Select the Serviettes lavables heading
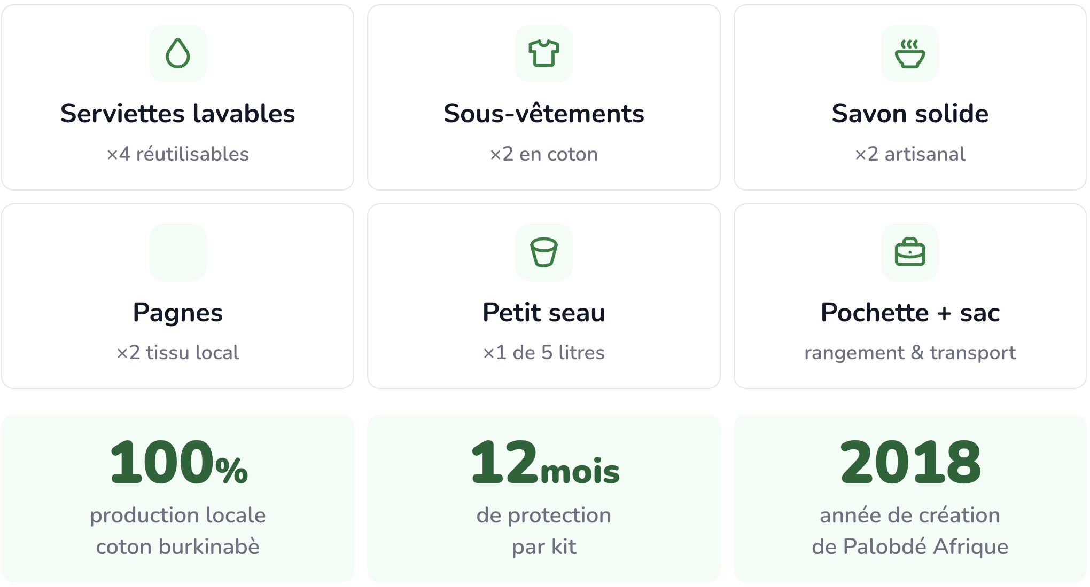Screen dimensions: 1090x587 [178, 113]
